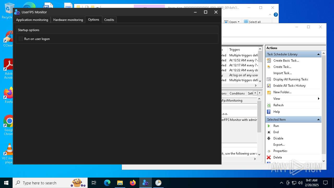This screenshot has height=188, width=334.
Task: Select the Options tab
Action: [94, 20]
